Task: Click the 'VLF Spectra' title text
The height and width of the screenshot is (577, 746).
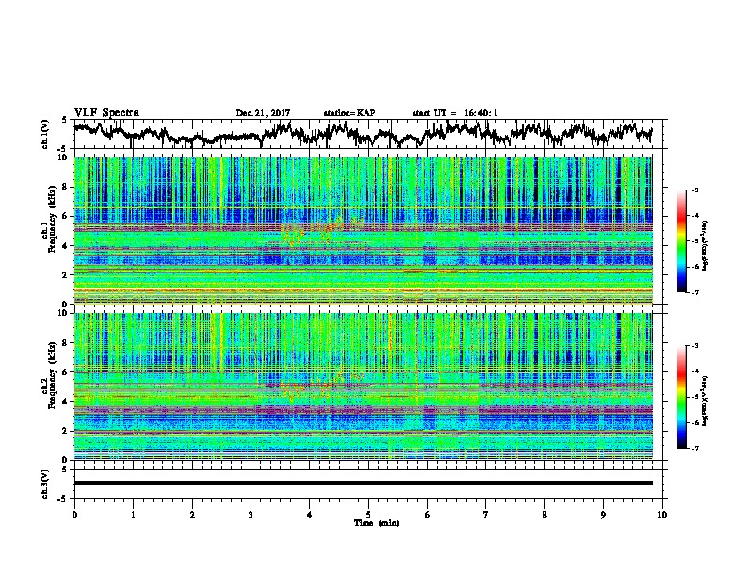Action: 106,113
